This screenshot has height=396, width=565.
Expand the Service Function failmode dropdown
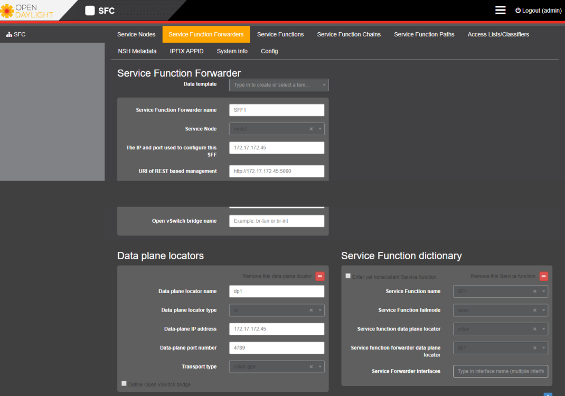(x=544, y=310)
